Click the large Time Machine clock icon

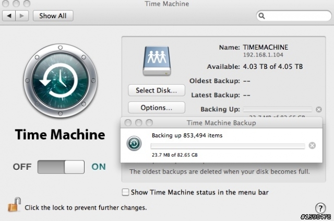point(61,80)
